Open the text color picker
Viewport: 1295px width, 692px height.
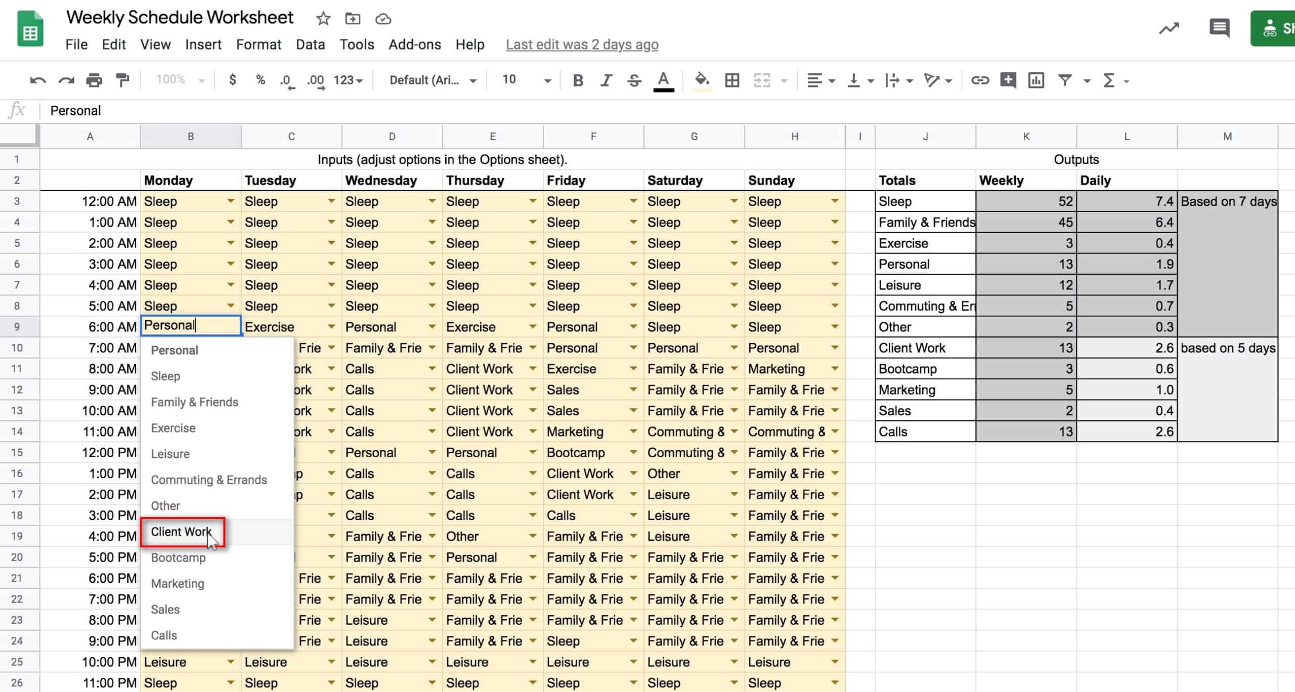click(663, 81)
